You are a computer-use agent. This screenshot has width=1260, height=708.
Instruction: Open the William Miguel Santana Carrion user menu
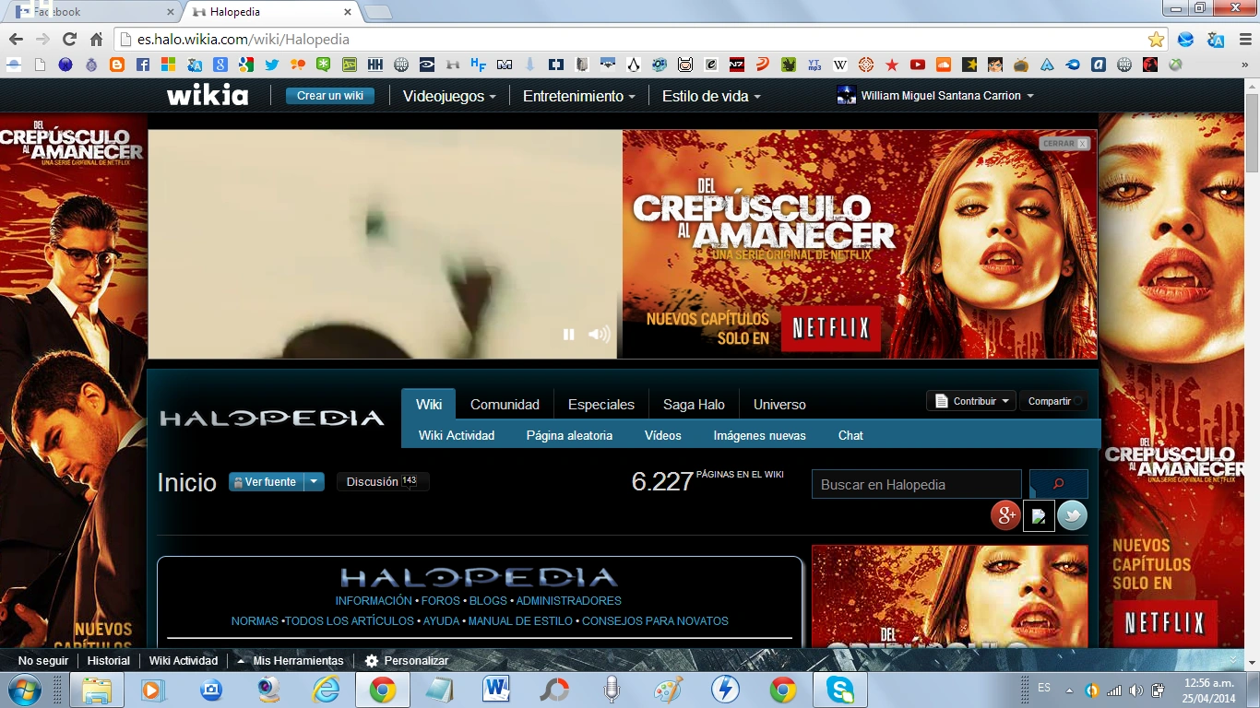(935, 95)
